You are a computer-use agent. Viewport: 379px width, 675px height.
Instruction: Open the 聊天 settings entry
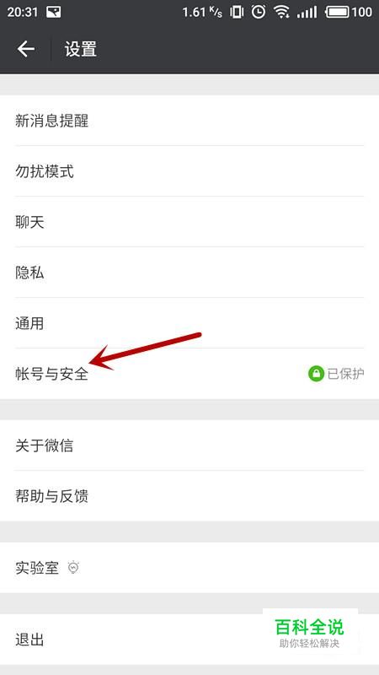(x=189, y=222)
